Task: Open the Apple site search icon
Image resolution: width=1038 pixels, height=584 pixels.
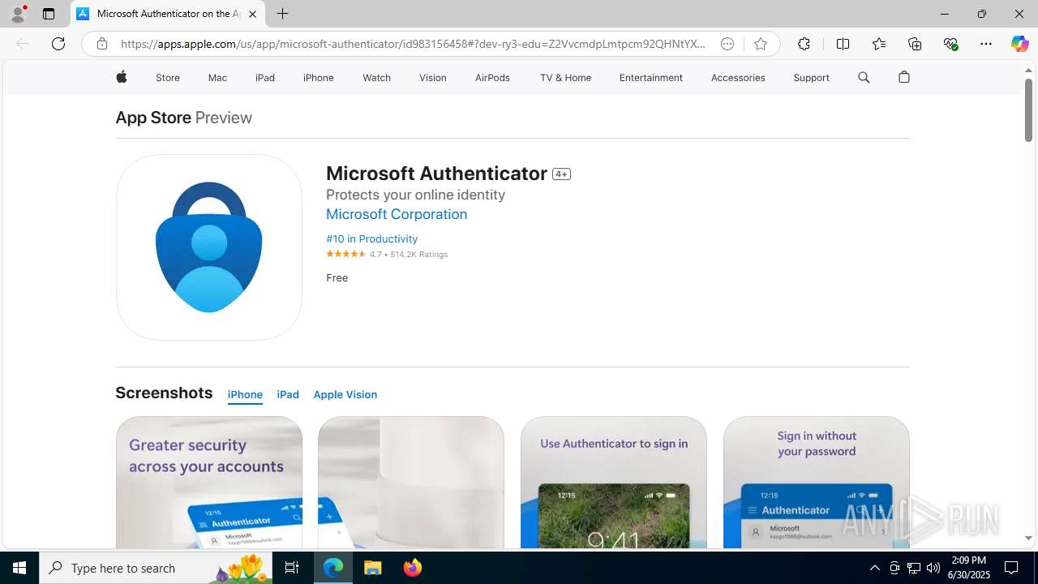Action: [x=864, y=77]
